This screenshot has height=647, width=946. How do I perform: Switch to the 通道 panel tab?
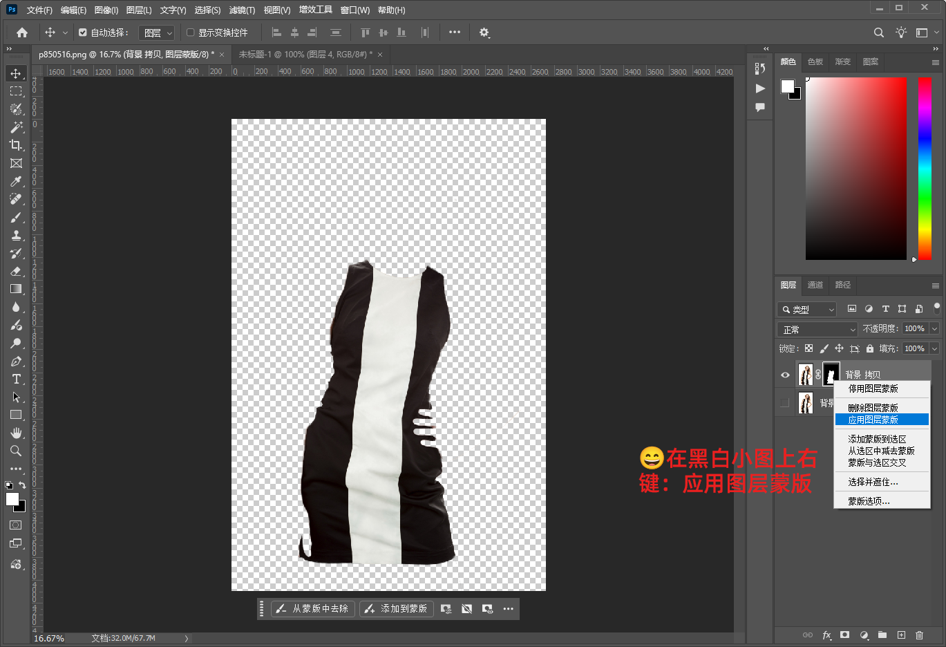click(x=815, y=285)
